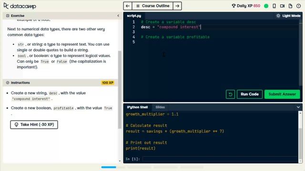Click the 'bool' code term
Image resolution: width=305 pixels, height=171 pixels.
pos(22,56)
